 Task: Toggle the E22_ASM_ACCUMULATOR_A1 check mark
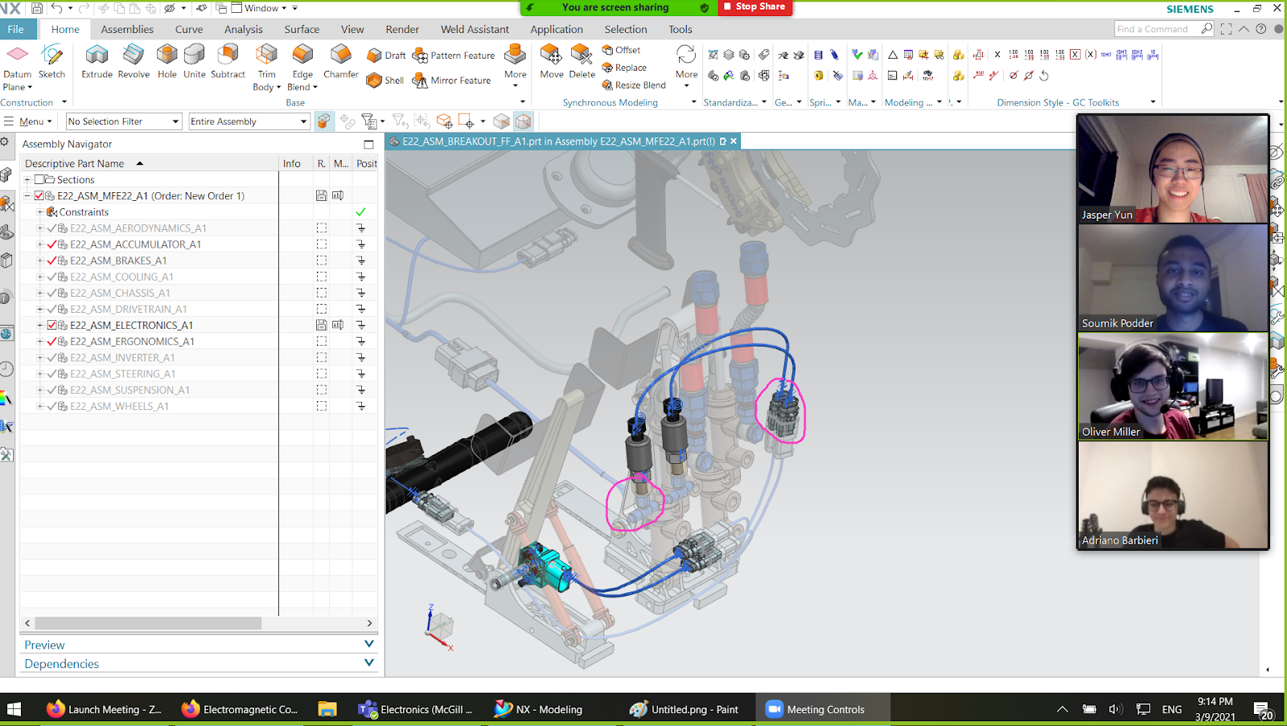52,244
